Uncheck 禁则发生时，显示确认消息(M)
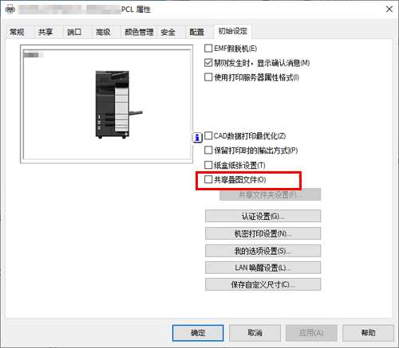Screen dimensions: 399x348 pos(208,63)
